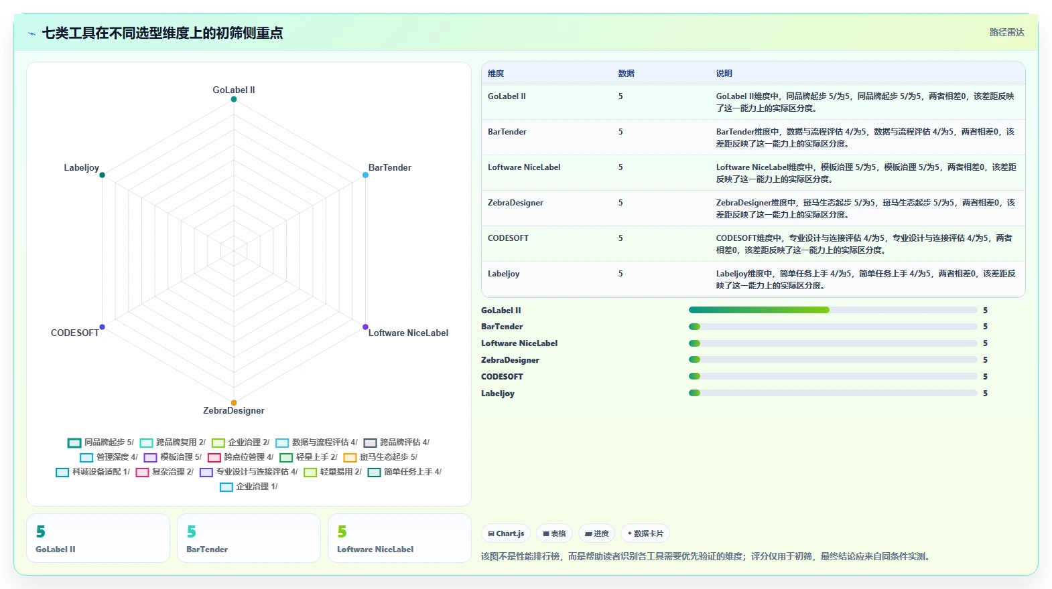Toggle the 轻量易用 2/ legend series

332,472
